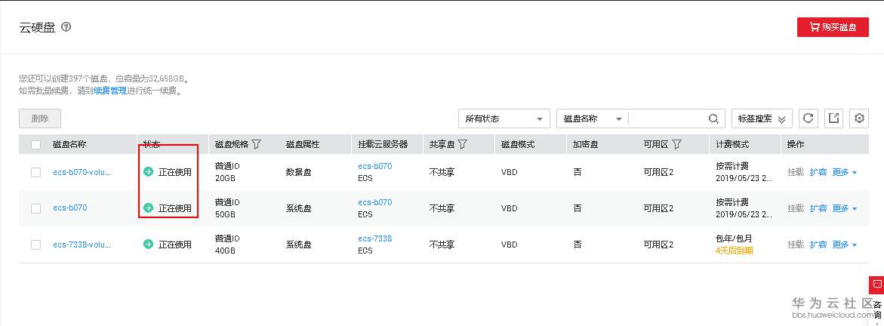Click the refresh list icon
Screen dimensions: 884x326
click(808, 118)
